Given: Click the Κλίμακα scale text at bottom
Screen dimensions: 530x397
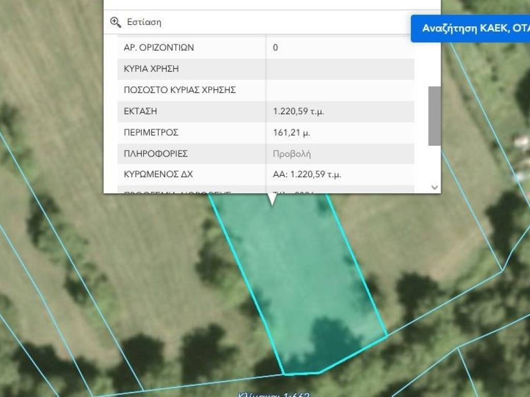Looking at the screenshot, I should (273, 394).
